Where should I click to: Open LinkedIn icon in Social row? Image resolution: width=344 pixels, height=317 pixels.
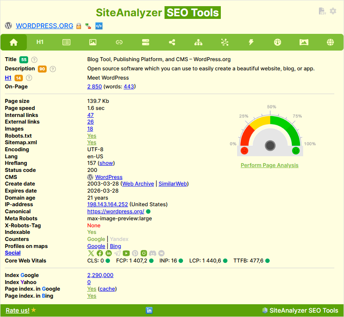(109, 253)
